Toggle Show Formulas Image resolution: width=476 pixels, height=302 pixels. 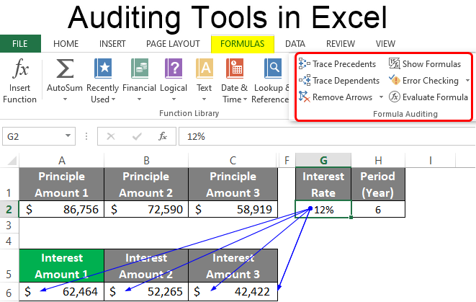pyautogui.click(x=425, y=64)
